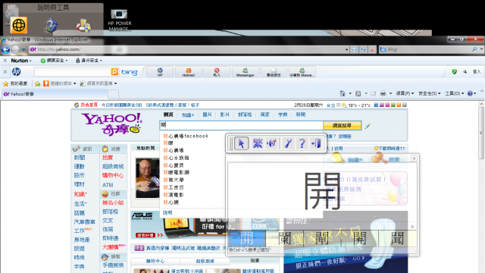Choose the last candidate character 聞
This screenshot has width=485, height=273.
coord(398,238)
